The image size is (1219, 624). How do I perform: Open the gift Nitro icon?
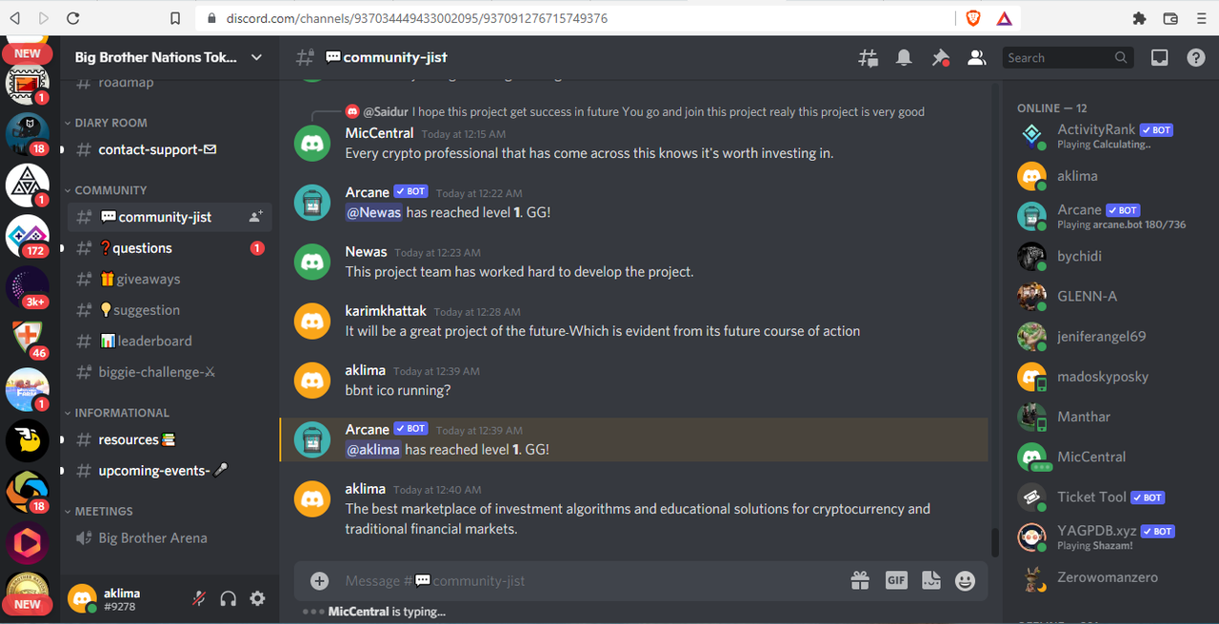point(860,580)
